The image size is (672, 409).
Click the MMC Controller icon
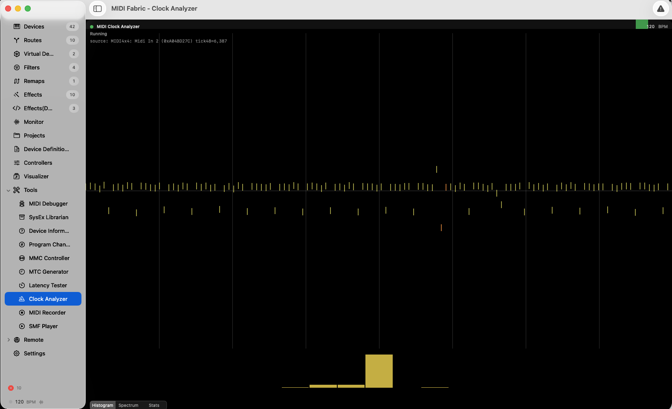pyautogui.click(x=22, y=258)
